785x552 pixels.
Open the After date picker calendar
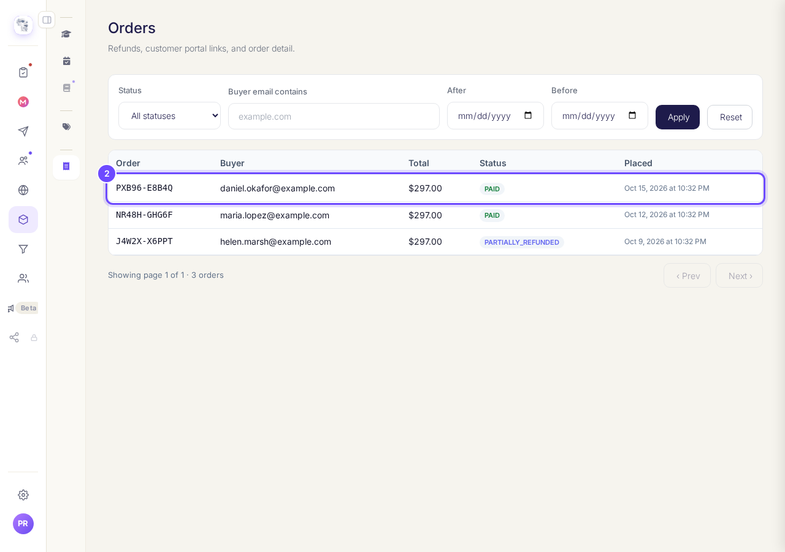(x=528, y=115)
